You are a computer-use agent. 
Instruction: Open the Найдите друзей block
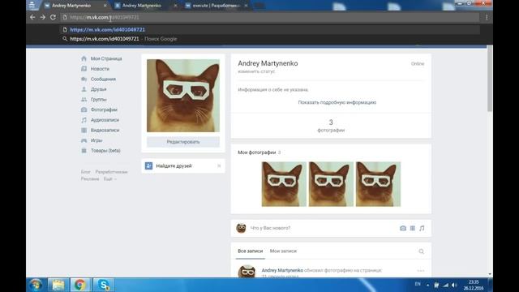183,165
